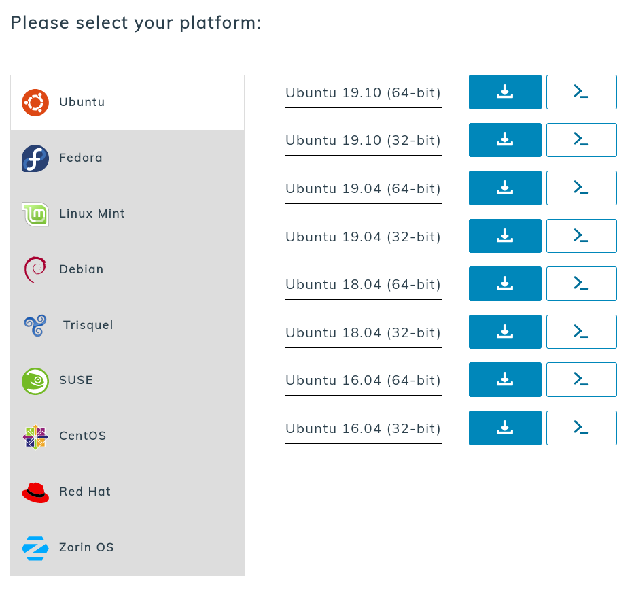Click the Linux Mint logo icon
The width and height of the screenshot is (634, 603).
(x=35, y=214)
